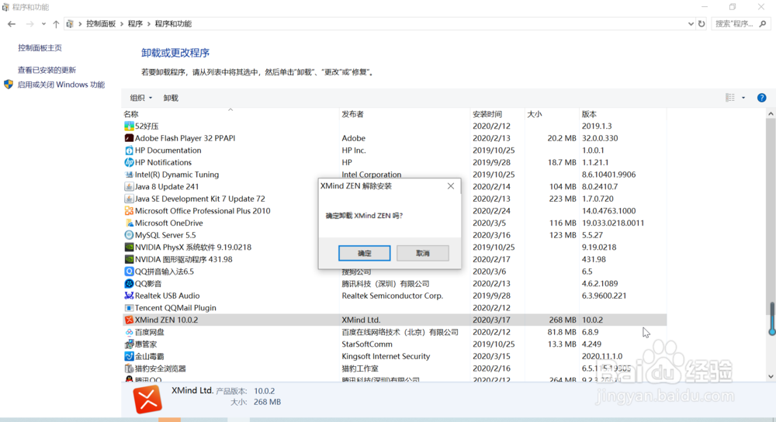The image size is (776, 422).
Task: Open 控制面板主页 link
Action: [40, 48]
